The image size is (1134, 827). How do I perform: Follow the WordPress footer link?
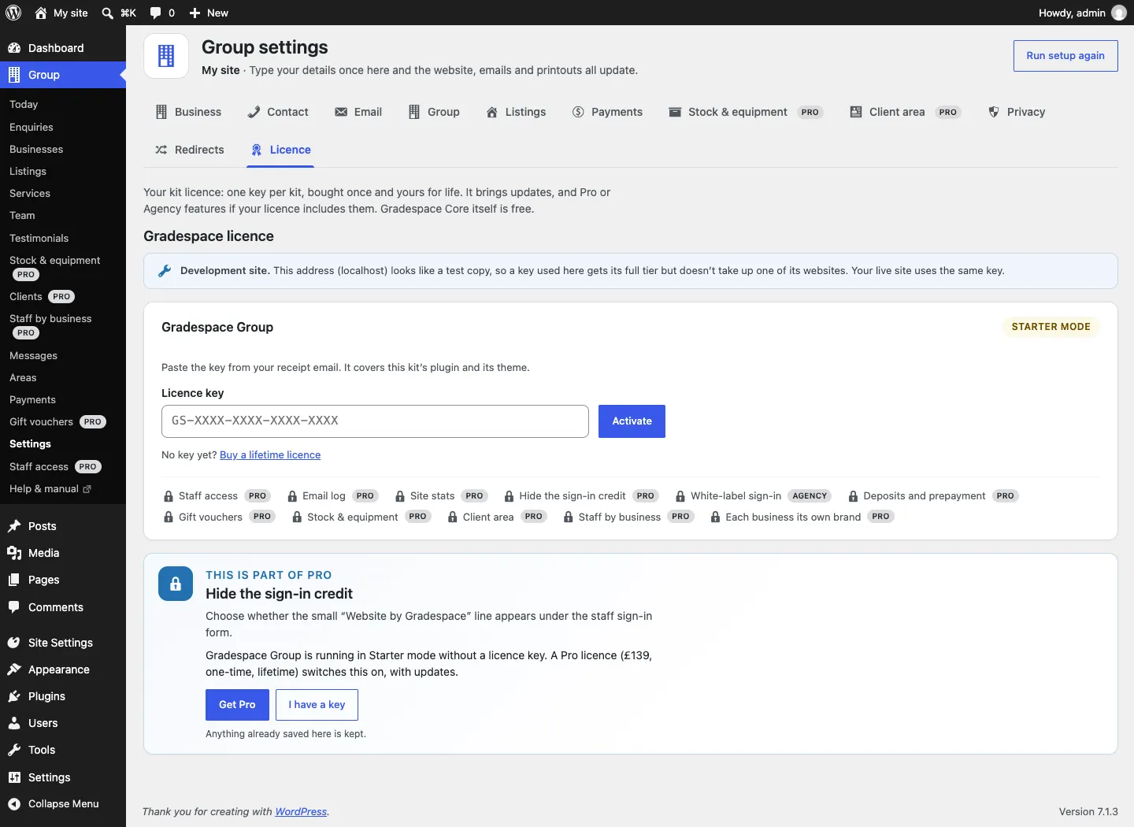pos(301,812)
